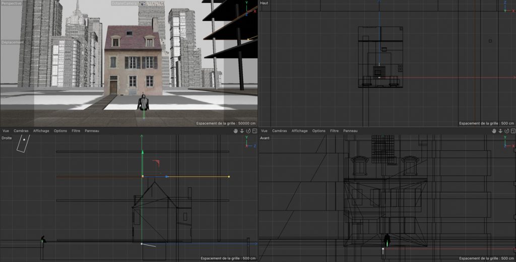Click the Déplacement label in Perspective view
Image resolution: width=516 pixels, height=262 pixels.
pyautogui.click(x=13, y=42)
